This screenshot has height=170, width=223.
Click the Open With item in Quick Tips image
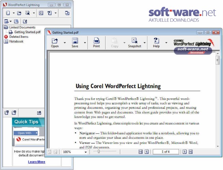26,133
